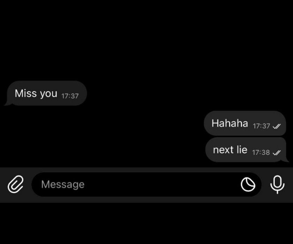Click the word "next" in last message
This screenshot has width=293, height=244.
coord(223,150)
